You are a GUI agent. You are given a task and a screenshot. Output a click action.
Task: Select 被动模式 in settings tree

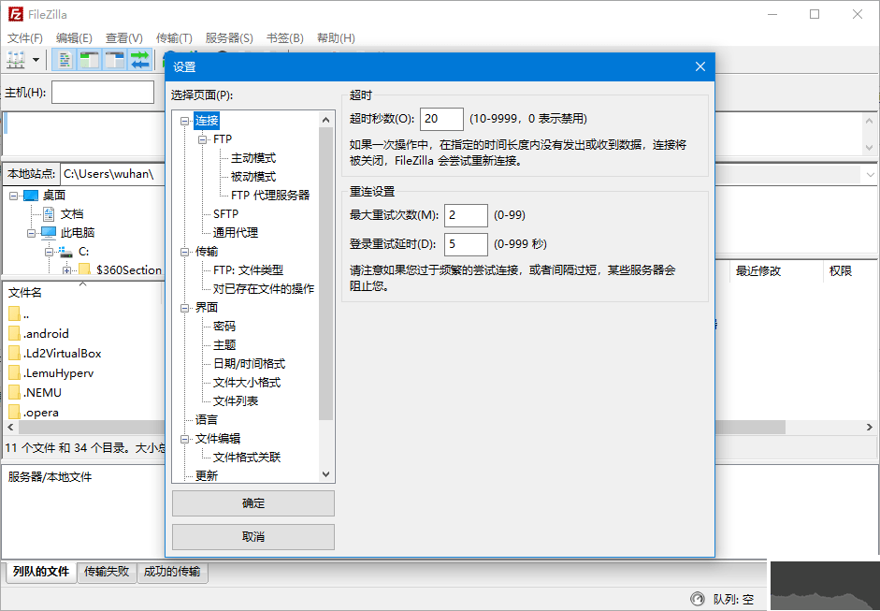tap(253, 176)
